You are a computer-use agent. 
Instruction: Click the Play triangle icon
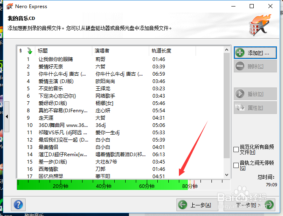click(x=240, y=94)
